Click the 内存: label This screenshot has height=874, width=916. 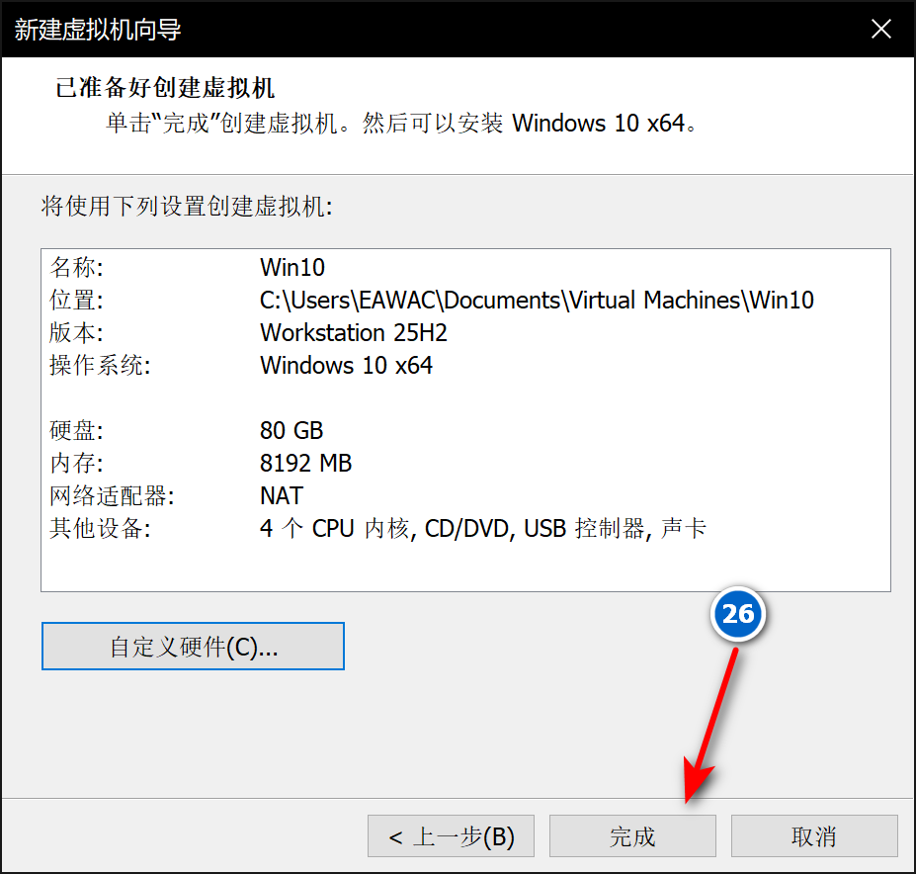(76, 464)
